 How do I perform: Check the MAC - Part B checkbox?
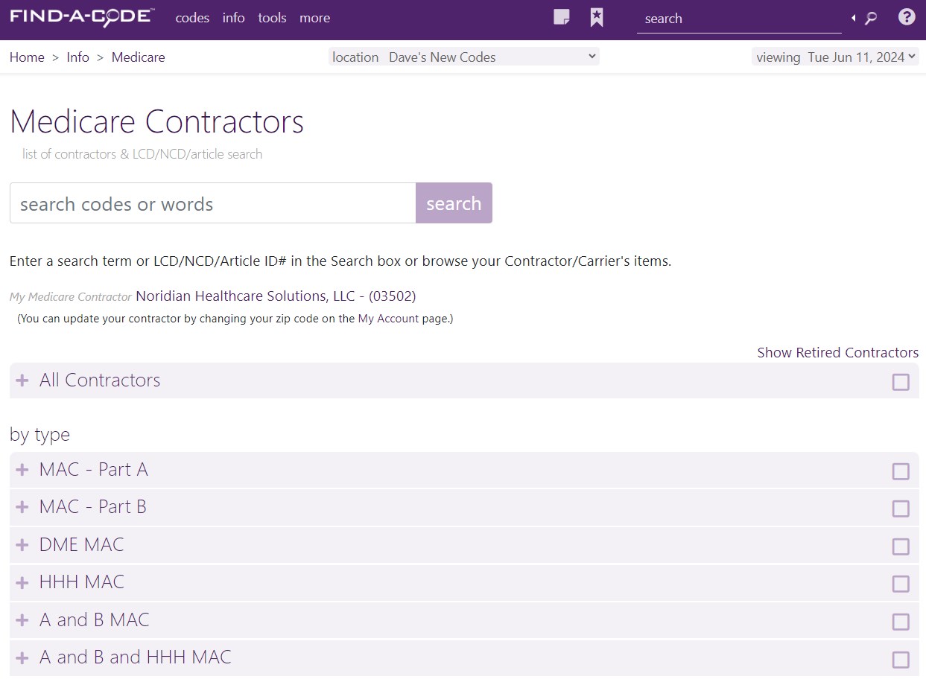coord(901,509)
